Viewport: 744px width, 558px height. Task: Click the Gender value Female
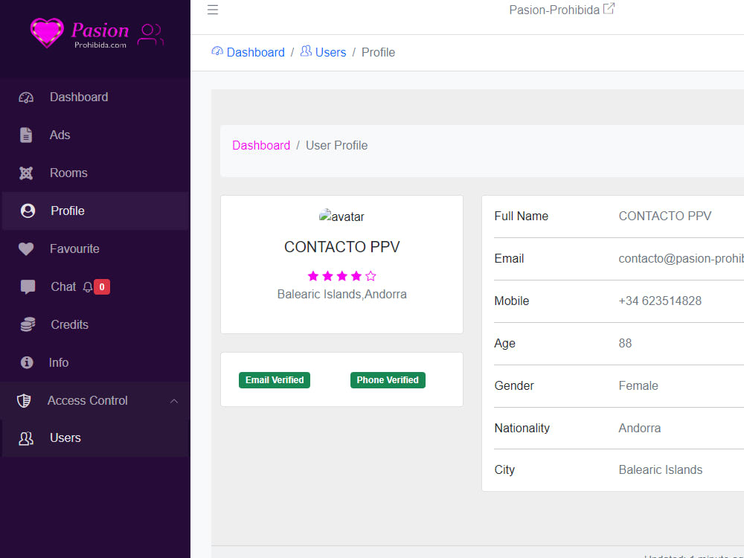[638, 385]
